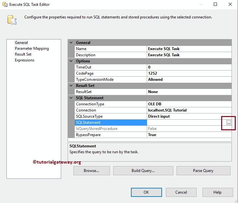Select the CodePage property label
Viewport: 238px width, 203px height.
[111, 73]
